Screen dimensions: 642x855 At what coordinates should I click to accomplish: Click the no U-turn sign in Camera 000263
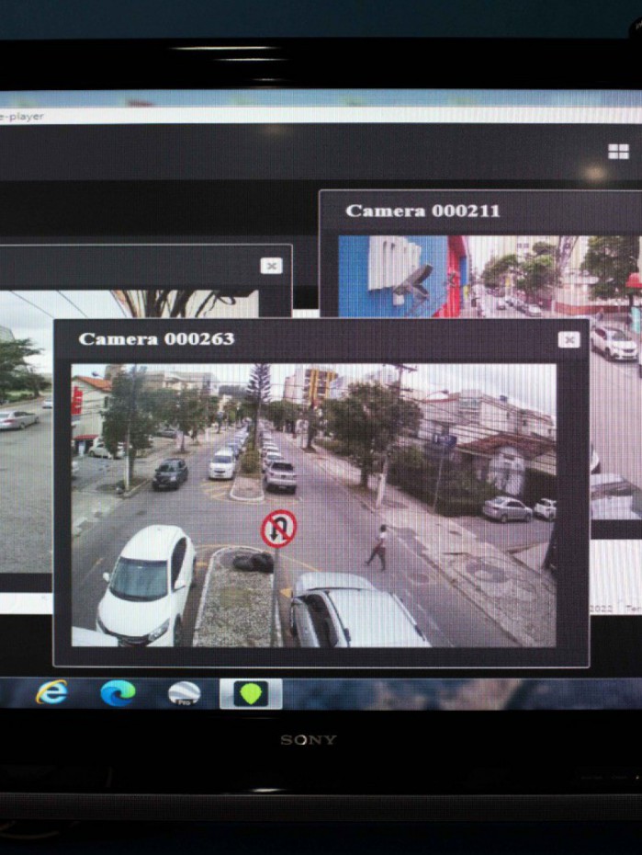tap(278, 530)
